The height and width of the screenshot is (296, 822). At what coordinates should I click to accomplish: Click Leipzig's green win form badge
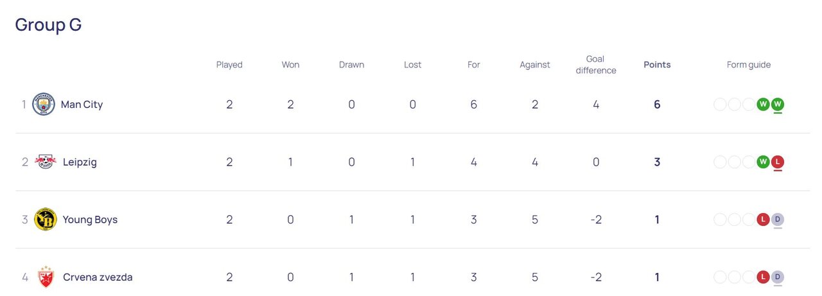coord(763,162)
